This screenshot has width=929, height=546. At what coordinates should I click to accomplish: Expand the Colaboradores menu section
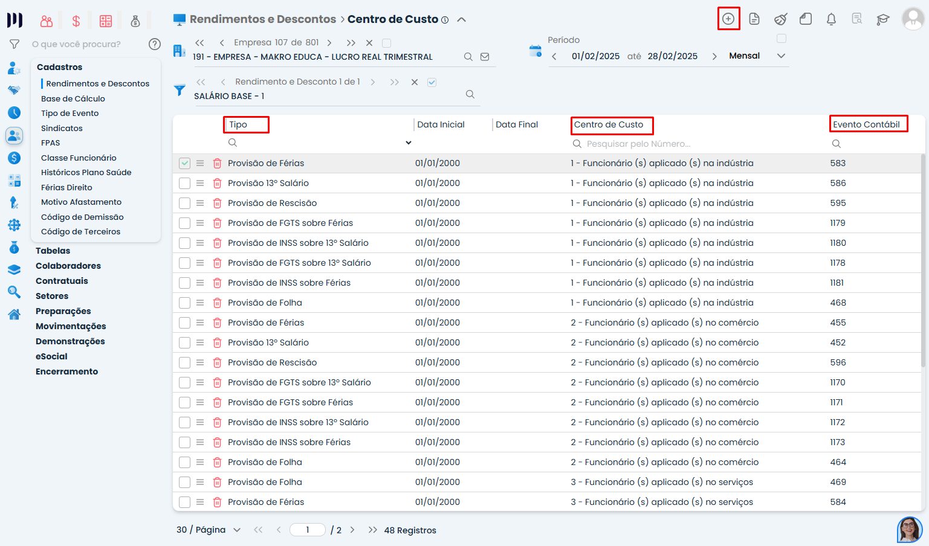(x=68, y=266)
